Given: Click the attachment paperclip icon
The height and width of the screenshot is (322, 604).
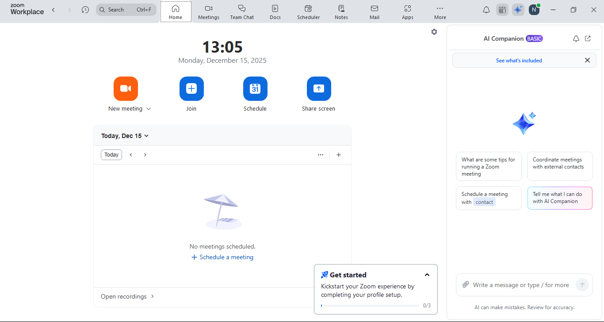Looking at the screenshot, I should (466, 285).
